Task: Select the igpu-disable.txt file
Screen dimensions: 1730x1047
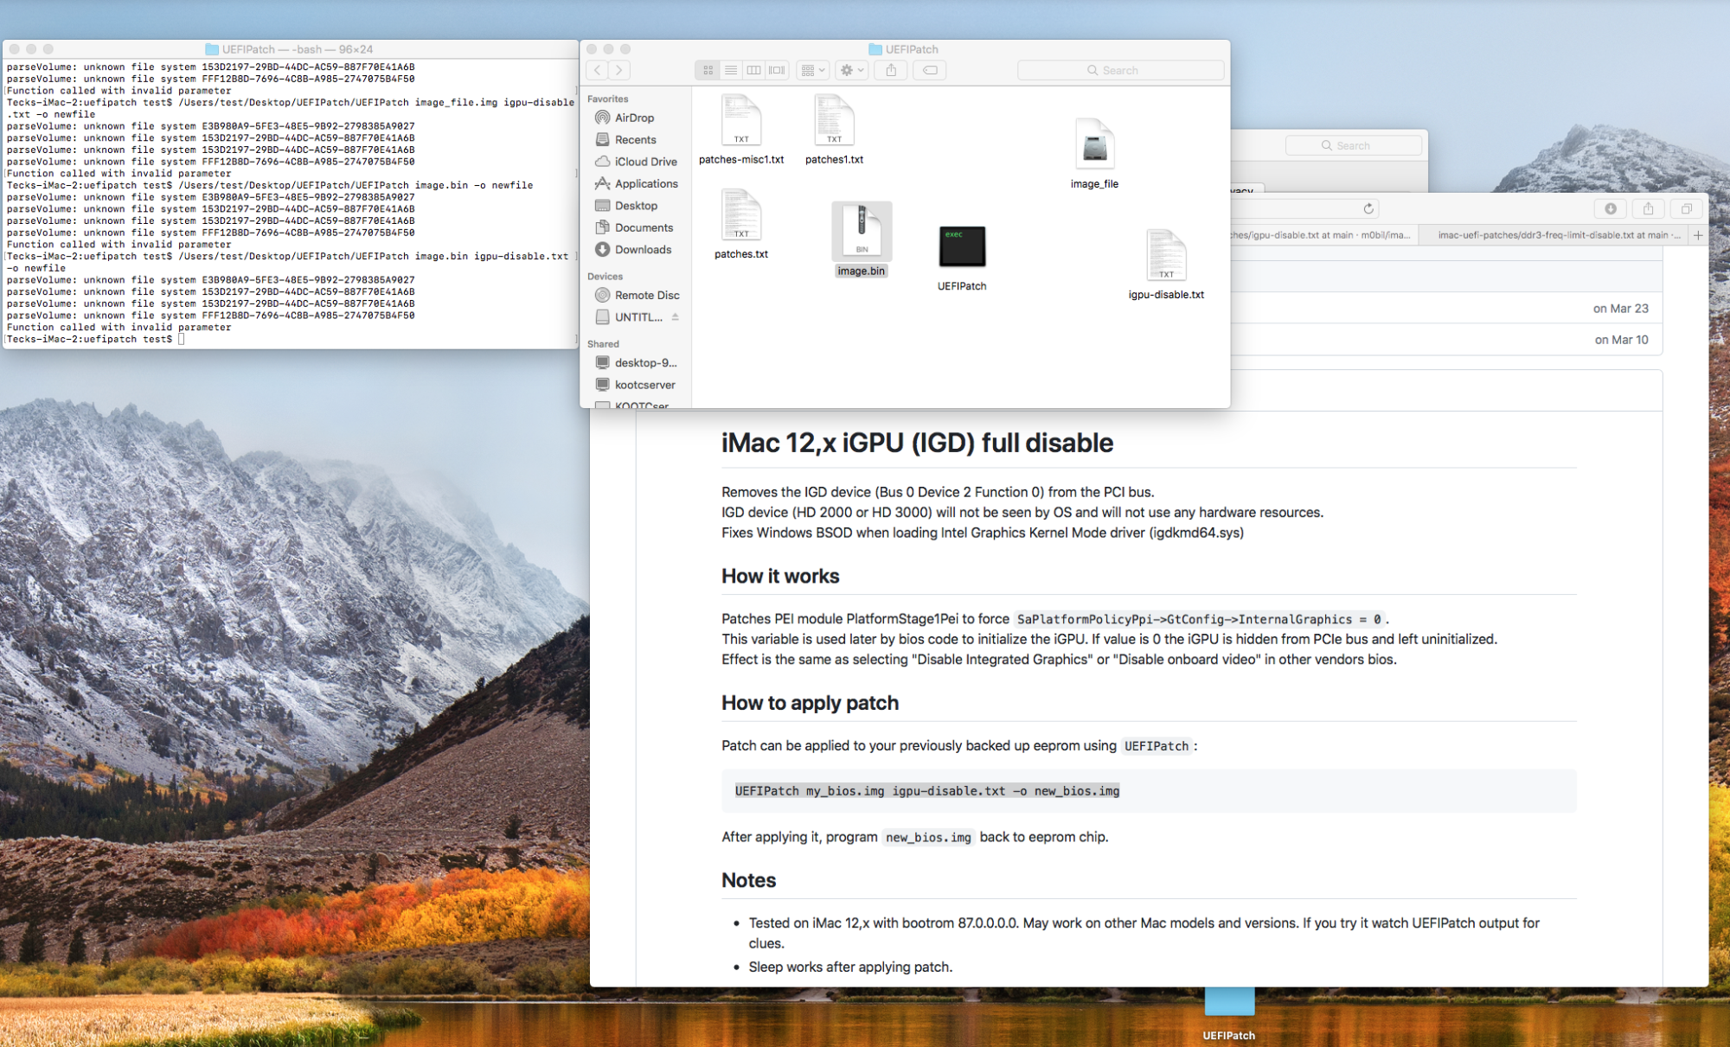Action: coord(1166,257)
